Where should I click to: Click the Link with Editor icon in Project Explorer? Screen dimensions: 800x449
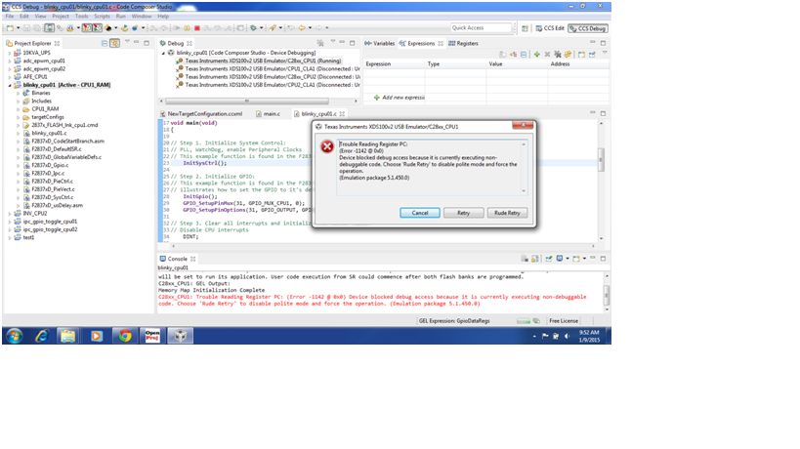[115, 43]
